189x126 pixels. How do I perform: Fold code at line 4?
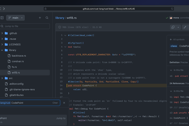(x=65, y=47)
